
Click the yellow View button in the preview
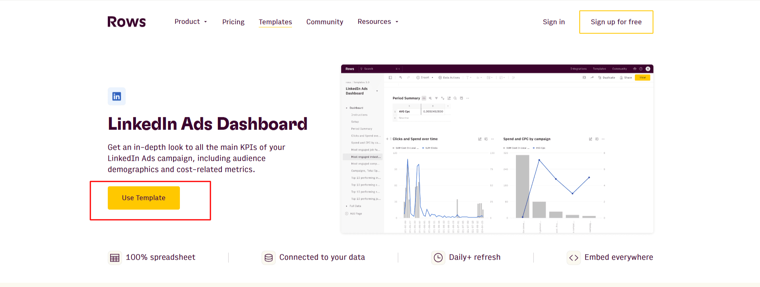tap(642, 77)
